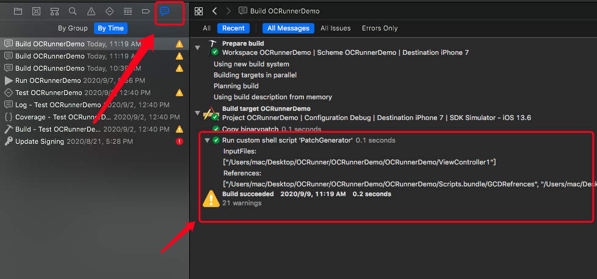
Task: Go forward with the right chevron in jump bar
Action: [228, 11]
